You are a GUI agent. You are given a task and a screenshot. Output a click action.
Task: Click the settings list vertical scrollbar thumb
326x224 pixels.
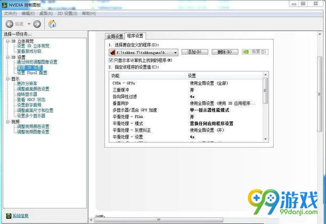265,91
